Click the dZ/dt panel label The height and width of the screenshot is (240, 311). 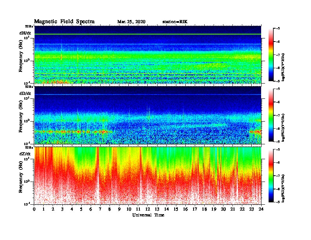click(25, 154)
